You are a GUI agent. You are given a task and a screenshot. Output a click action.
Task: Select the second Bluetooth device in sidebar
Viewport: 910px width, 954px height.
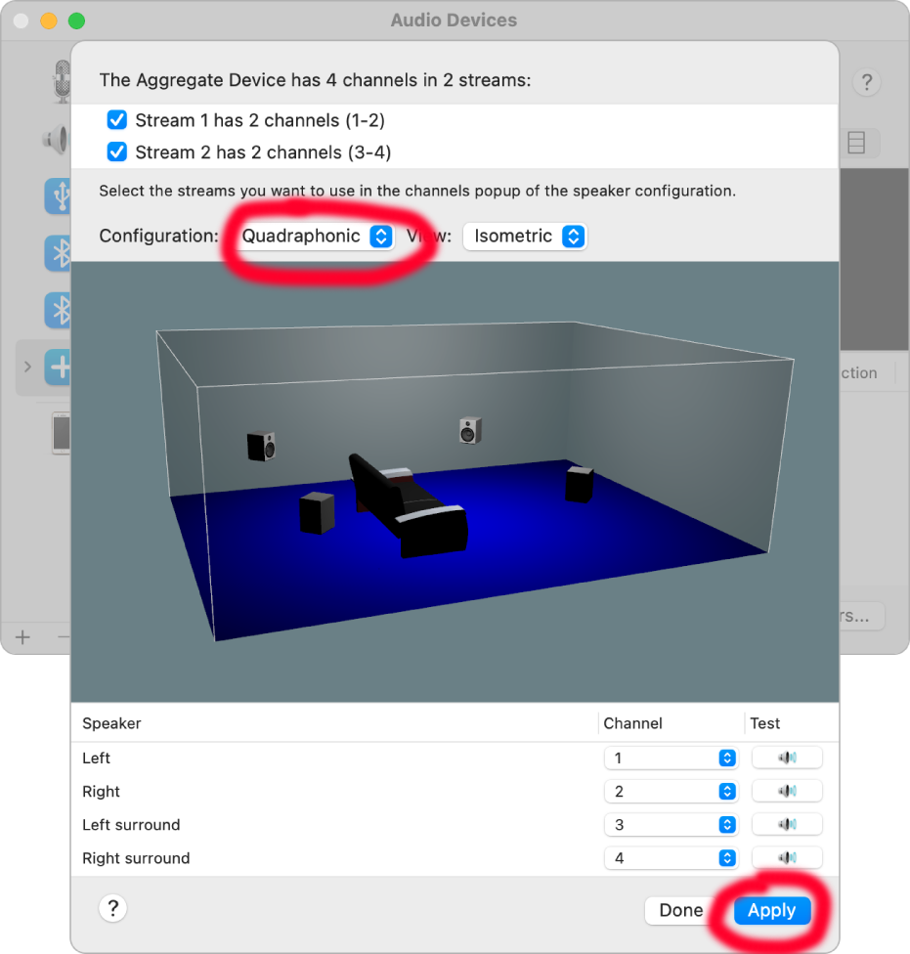click(x=58, y=310)
